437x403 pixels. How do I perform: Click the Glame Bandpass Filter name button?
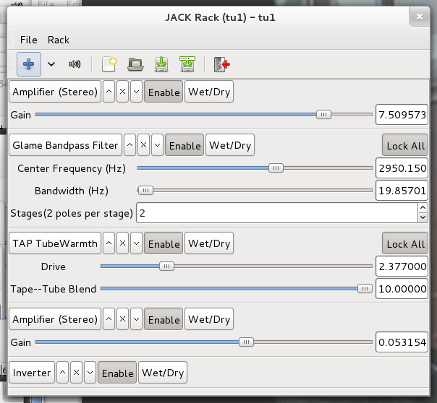point(66,145)
